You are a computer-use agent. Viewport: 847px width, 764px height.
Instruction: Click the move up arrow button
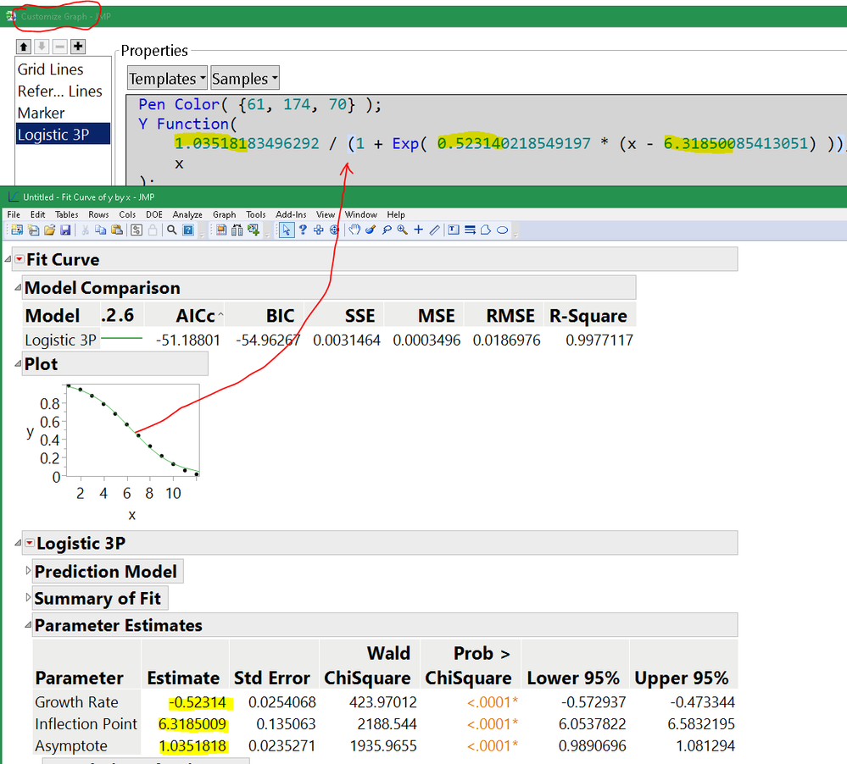coord(24,47)
